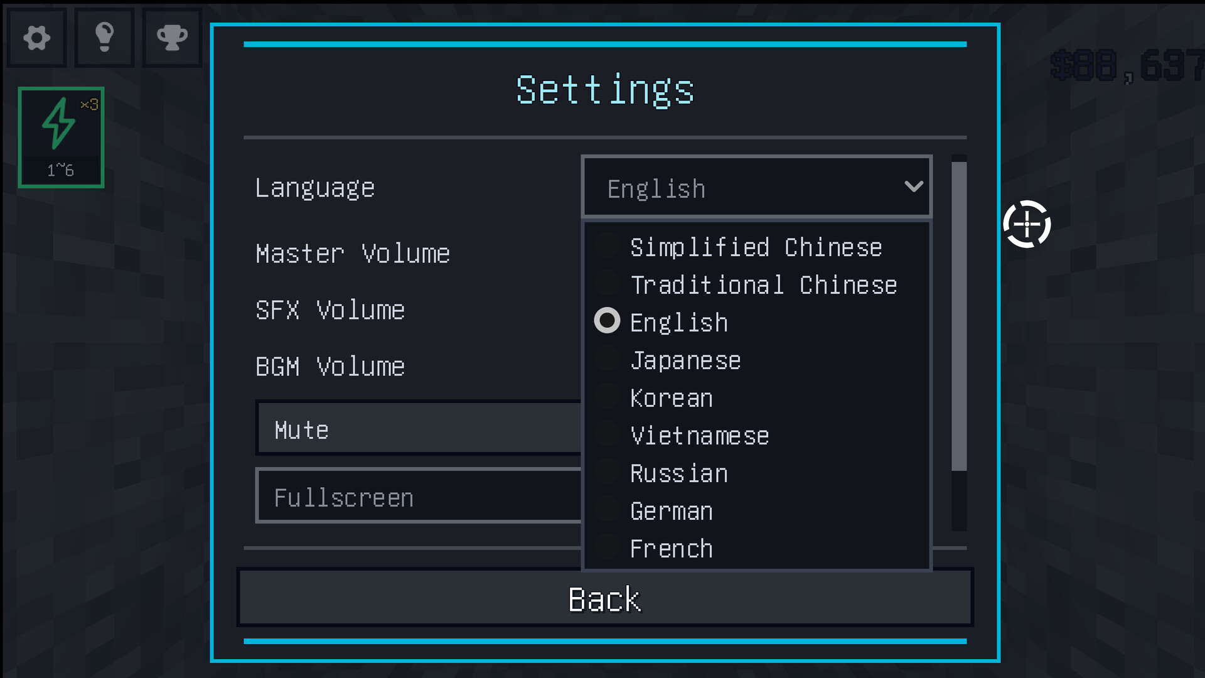Switch language to German
The height and width of the screenshot is (678, 1205).
pos(756,510)
